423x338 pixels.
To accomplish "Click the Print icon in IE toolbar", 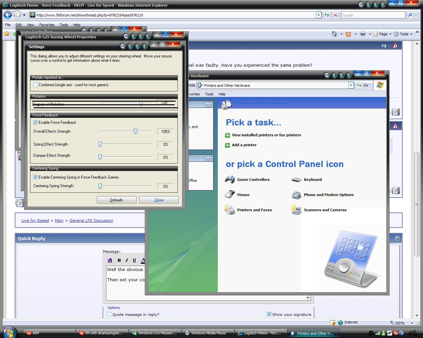I will pos(363,34).
